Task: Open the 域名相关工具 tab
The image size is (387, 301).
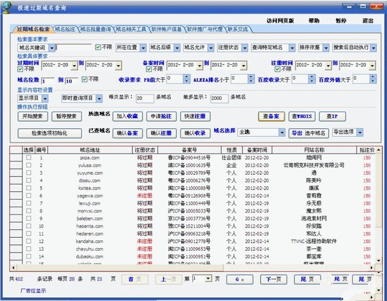Action: coord(132,29)
